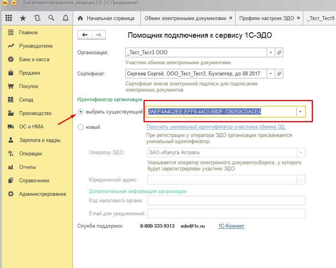Click the ОС и НМА truck icon
The image size is (336, 268).
pos(11,127)
